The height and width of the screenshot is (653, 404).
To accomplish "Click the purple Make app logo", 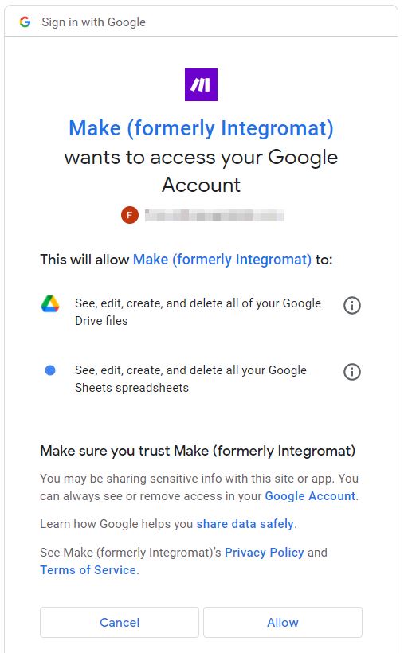I will 201,84.
